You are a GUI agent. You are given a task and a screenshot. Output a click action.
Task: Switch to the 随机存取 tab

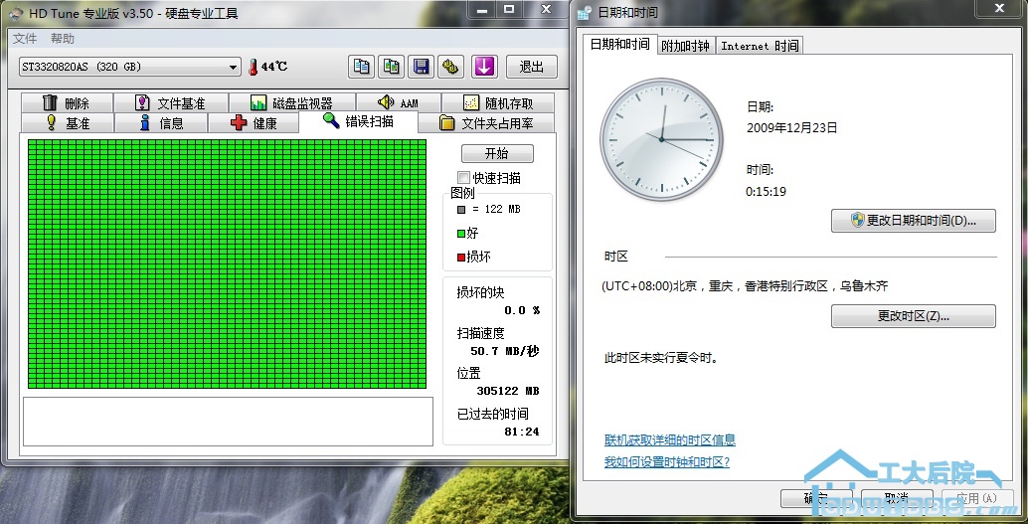click(x=498, y=103)
